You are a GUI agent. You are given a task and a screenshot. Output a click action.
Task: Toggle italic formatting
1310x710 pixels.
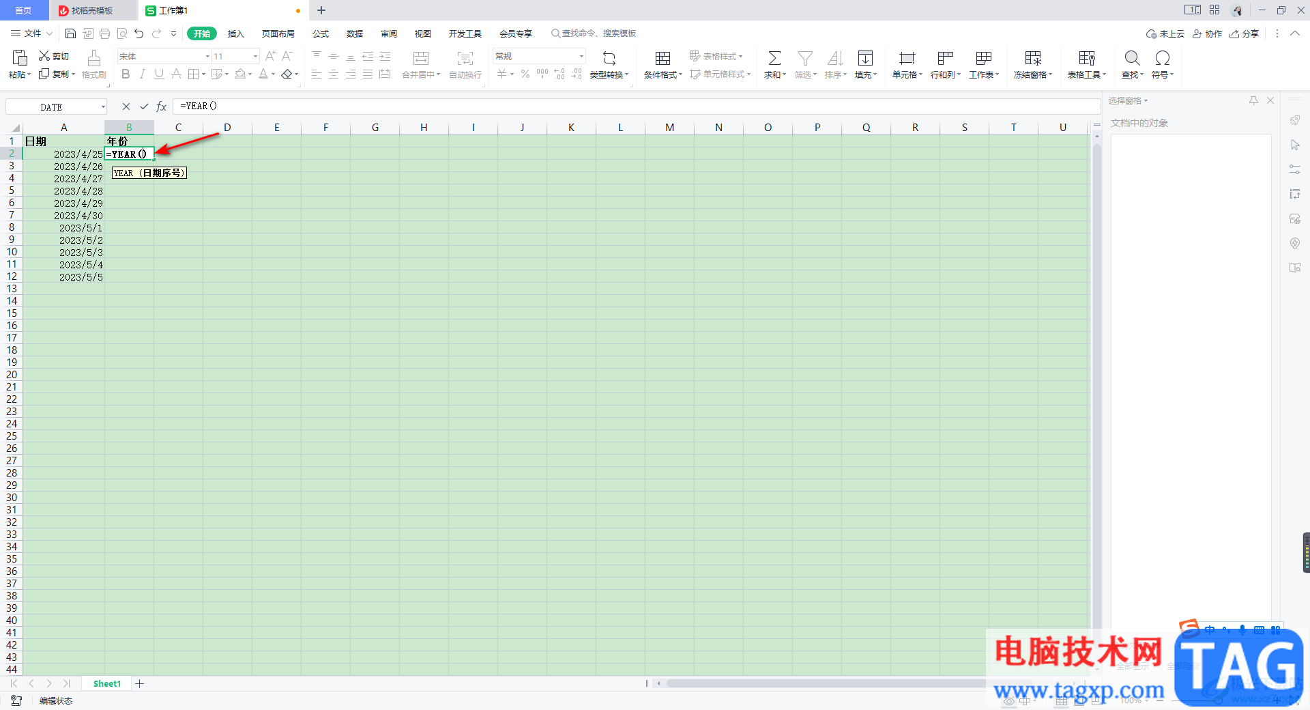[x=143, y=74]
